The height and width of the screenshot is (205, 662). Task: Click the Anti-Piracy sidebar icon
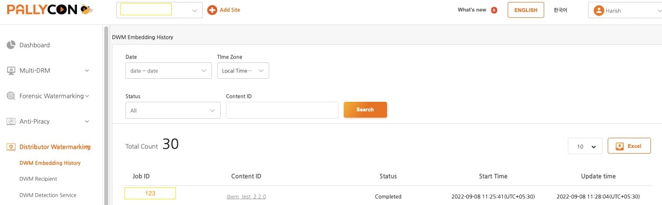pyautogui.click(x=11, y=121)
